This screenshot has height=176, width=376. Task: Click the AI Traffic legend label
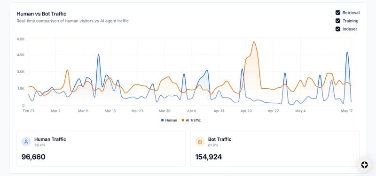[193, 120]
